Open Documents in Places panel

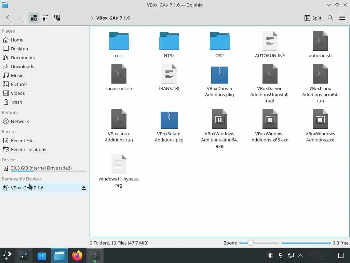[45, 58]
